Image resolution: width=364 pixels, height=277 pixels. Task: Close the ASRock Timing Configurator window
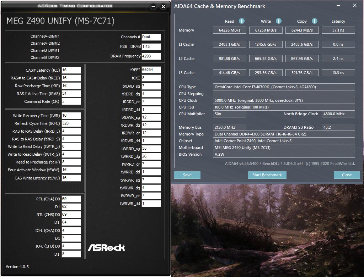163,7
